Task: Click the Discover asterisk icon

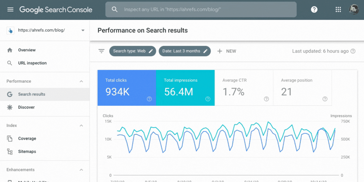Action: (x=10, y=107)
